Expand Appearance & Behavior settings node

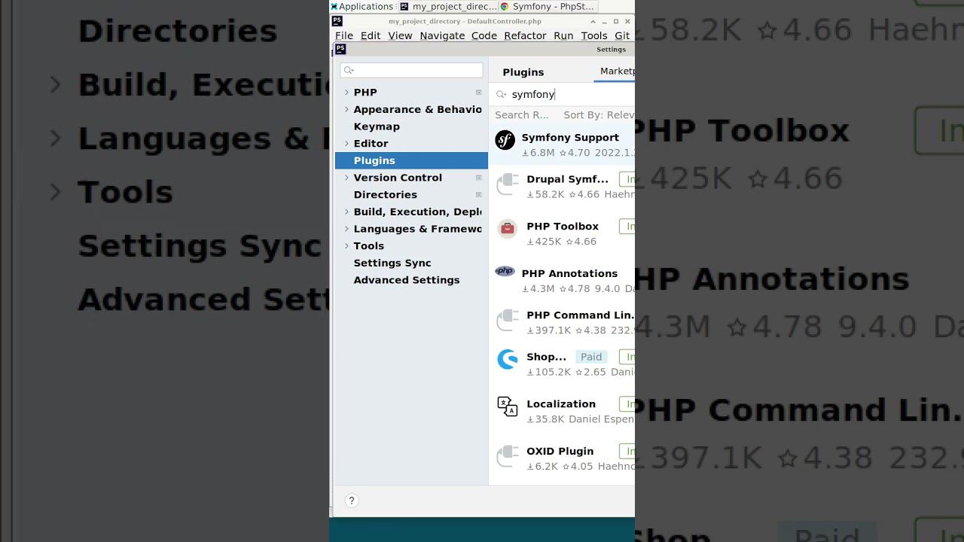coord(346,109)
